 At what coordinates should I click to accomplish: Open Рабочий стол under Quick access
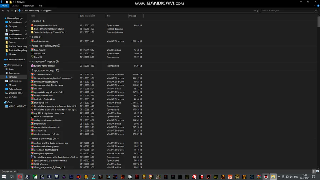[x=15, y=22]
